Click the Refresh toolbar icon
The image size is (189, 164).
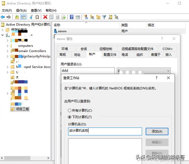pyautogui.click(x=58, y=17)
